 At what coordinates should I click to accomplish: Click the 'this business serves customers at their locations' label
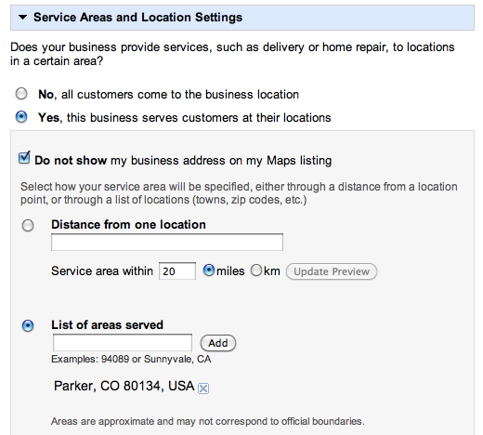(x=199, y=118)
